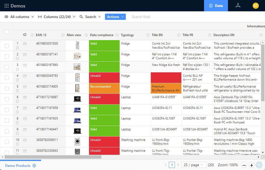
Task: Click the Search button in toolbar
Action: [88, 17]
